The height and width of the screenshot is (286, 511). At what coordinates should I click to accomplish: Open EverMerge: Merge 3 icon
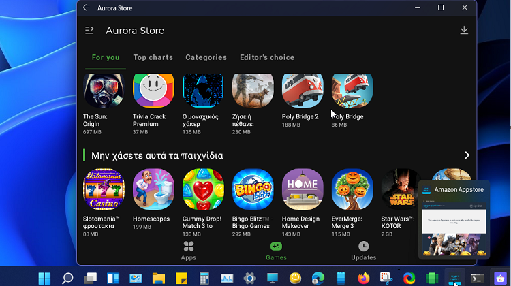coord(352,189)
